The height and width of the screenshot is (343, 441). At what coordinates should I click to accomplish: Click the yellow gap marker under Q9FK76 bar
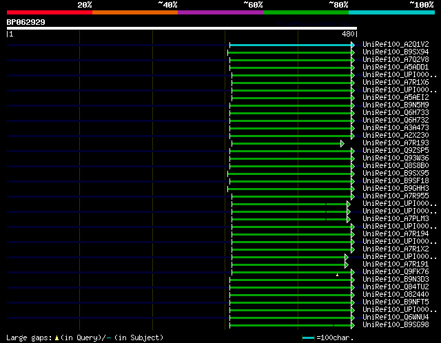337,275
